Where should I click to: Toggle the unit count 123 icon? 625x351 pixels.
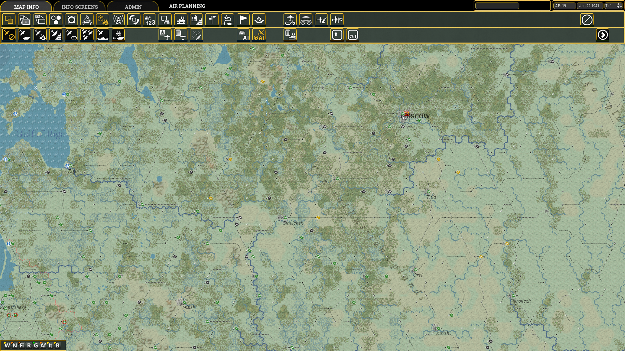pos(149,20)
